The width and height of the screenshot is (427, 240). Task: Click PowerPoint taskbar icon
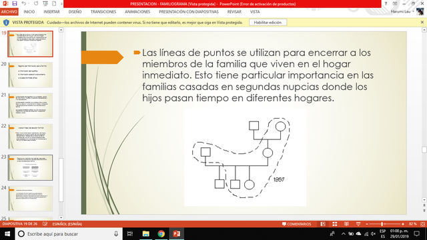[176, 234]
